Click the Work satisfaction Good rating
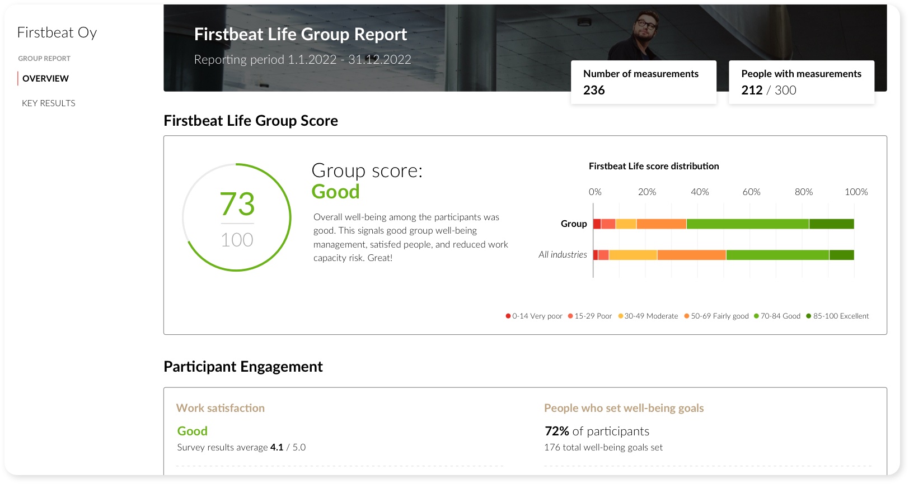The width and height of the screenshot is (909, 484). [193, 431]
